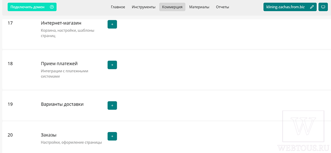Open the Инструменты menu tab
Image resolution: width=331 pixels, height=153 pixels.
(144, 7)
